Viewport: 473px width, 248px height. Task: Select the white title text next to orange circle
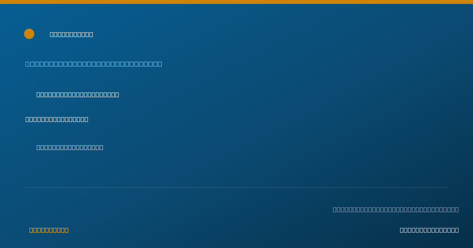[x=71, y=34]
